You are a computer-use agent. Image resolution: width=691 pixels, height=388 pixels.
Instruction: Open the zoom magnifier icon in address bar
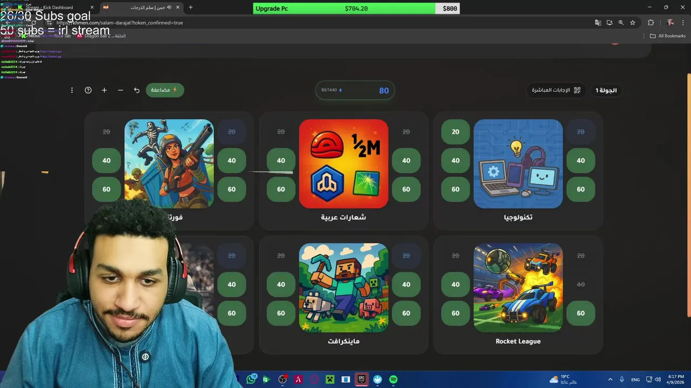click(621, 23)
